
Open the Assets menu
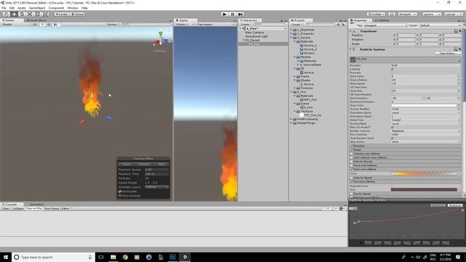coord(22,8)
